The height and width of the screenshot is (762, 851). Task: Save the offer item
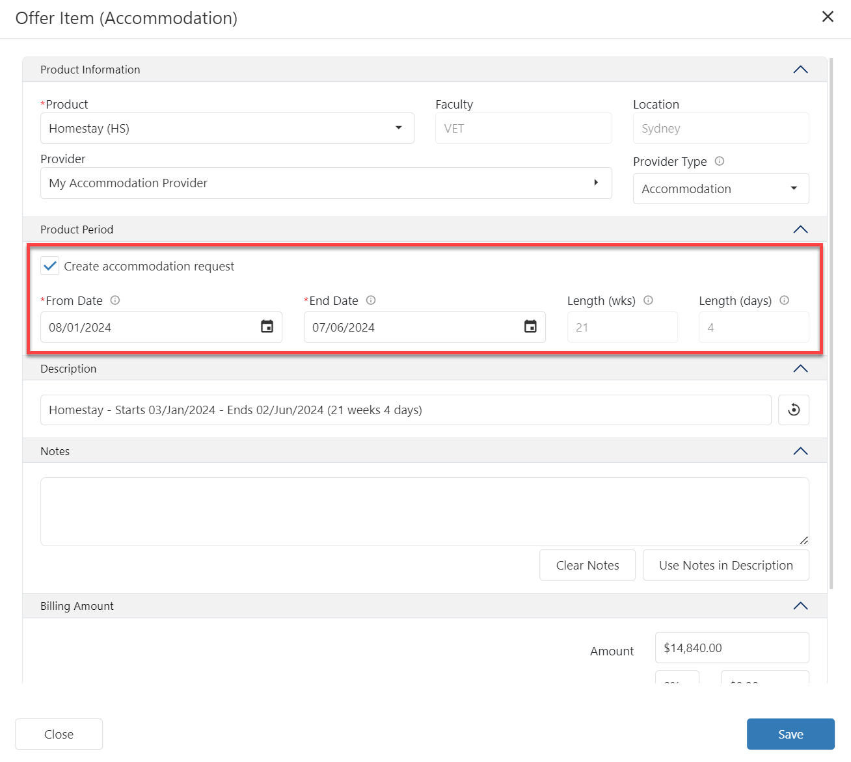(x=790, y=734)
